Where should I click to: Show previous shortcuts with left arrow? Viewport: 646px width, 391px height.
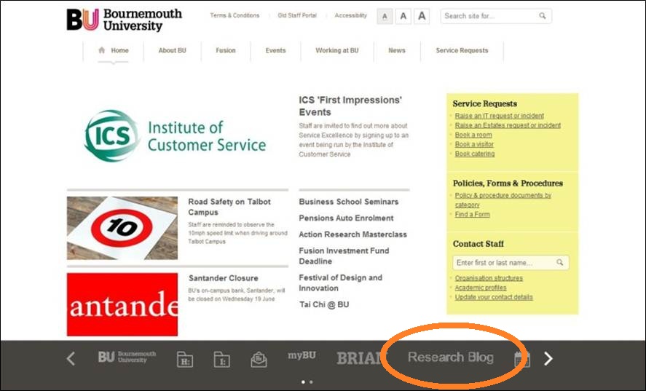point(71,358)
